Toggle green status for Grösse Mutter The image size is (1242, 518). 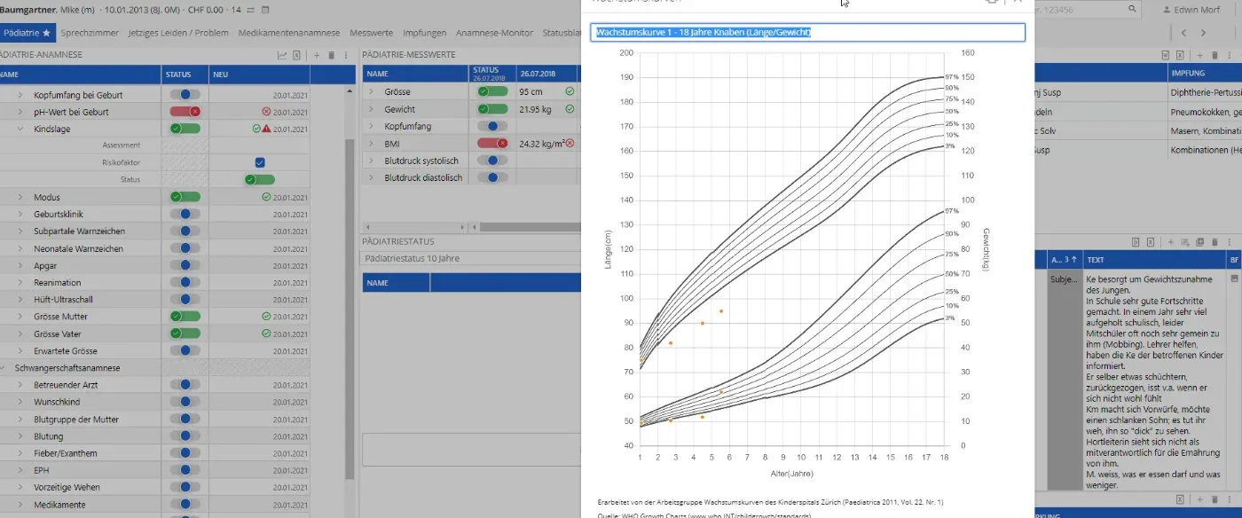tap(185, 317)
